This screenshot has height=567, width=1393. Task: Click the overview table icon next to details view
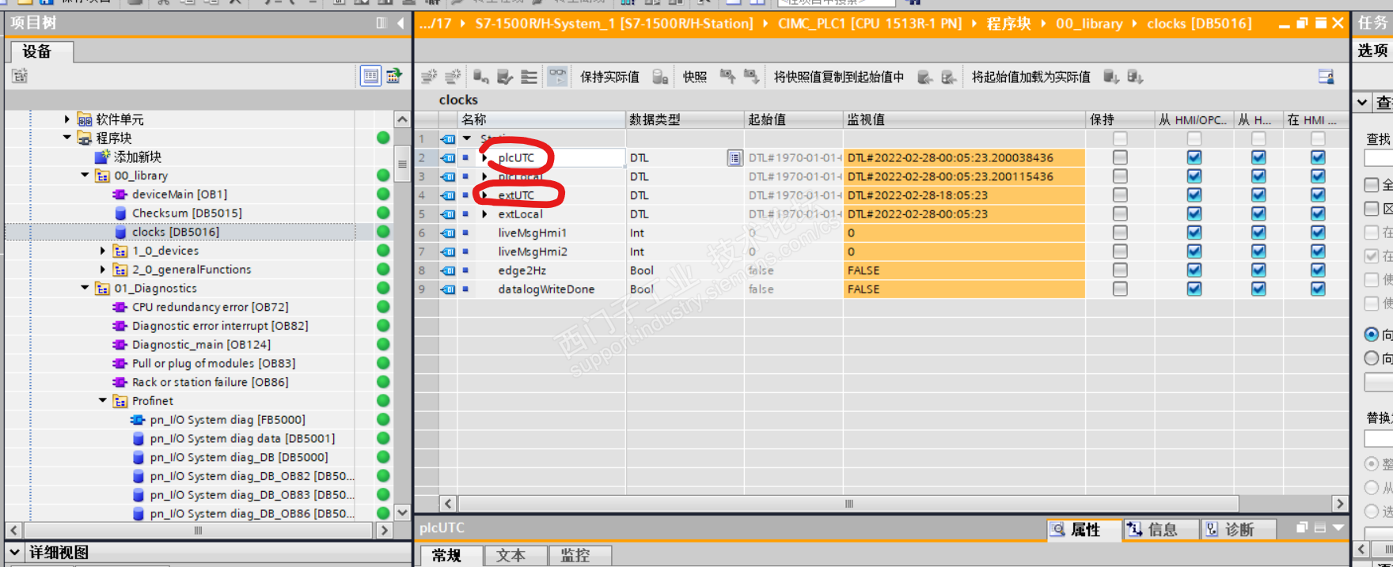pyautogui.click(x=394, y=76)
